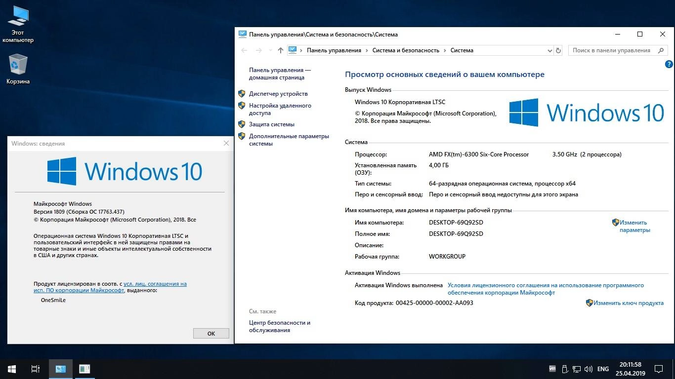Screen dimensions: 675x379
Task: Click shield icon beside Диспетчер устройств
Action: pyautogui.click(x=242, y=93)
